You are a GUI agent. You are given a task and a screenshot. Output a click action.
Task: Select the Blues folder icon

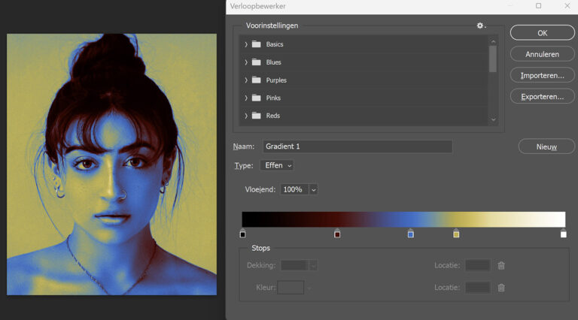pos(256,62)
